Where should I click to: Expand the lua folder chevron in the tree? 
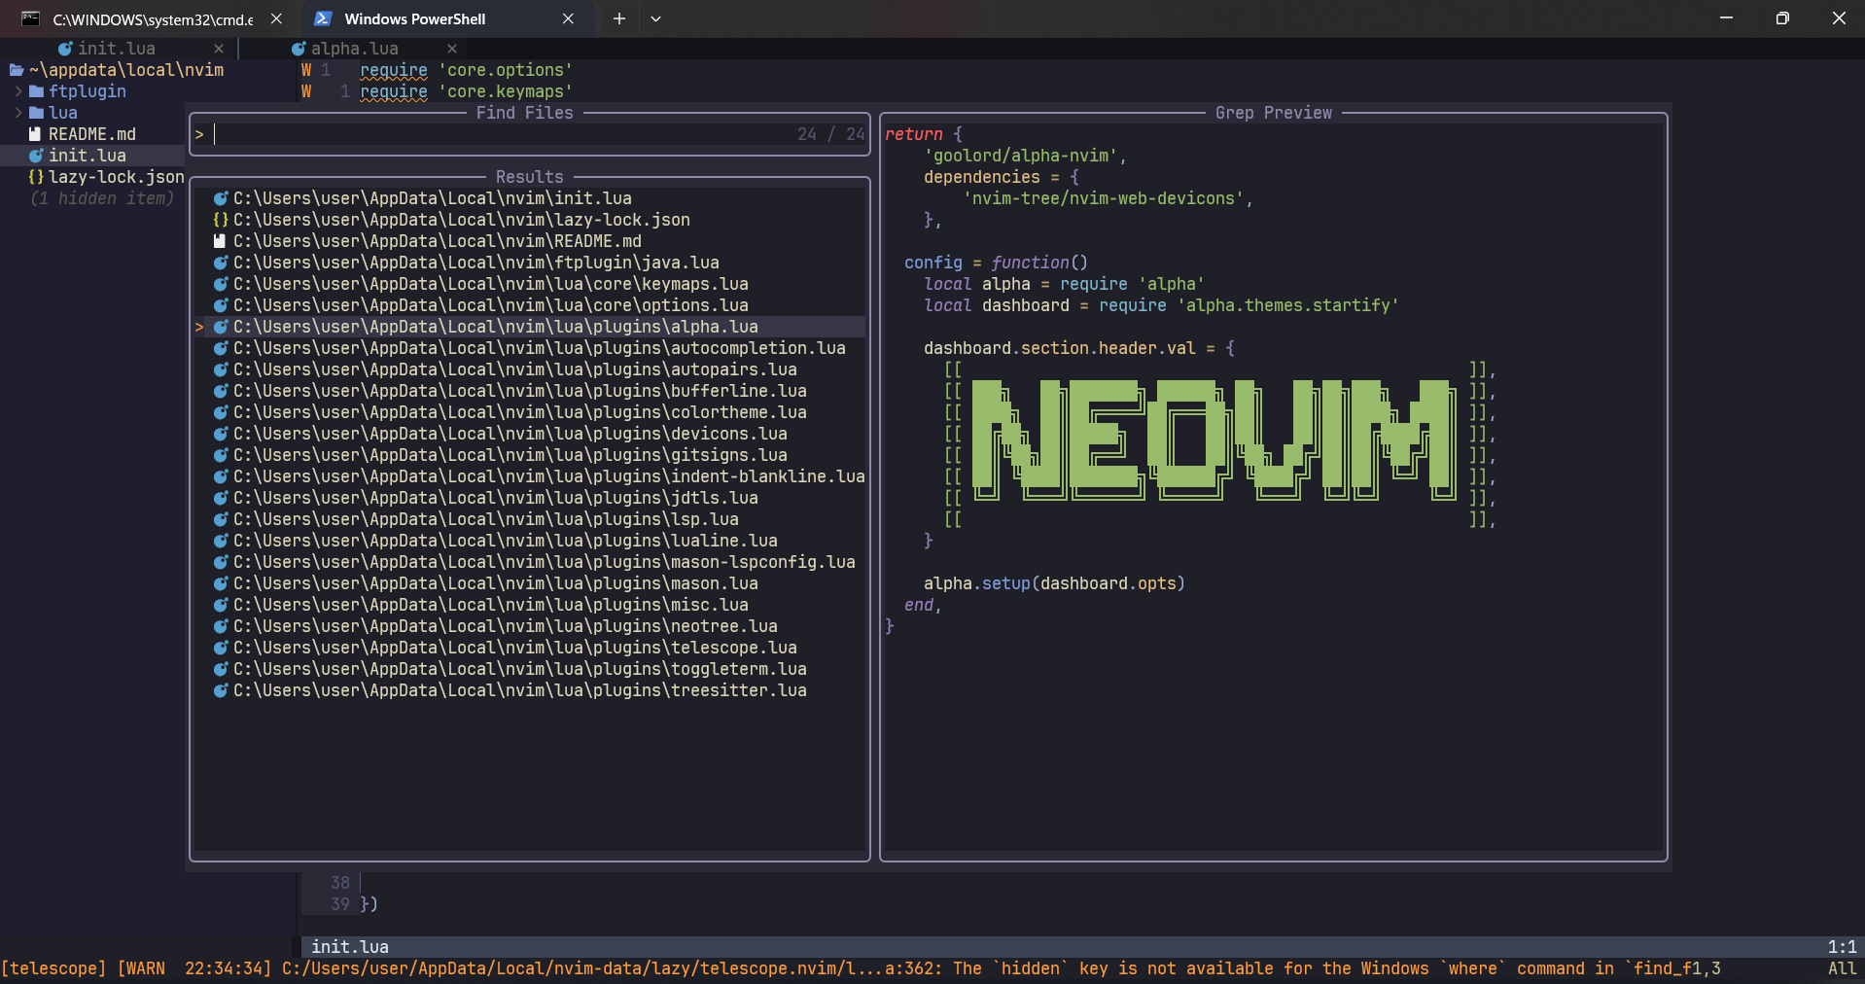pyautogui.click(x=18, y=113)
